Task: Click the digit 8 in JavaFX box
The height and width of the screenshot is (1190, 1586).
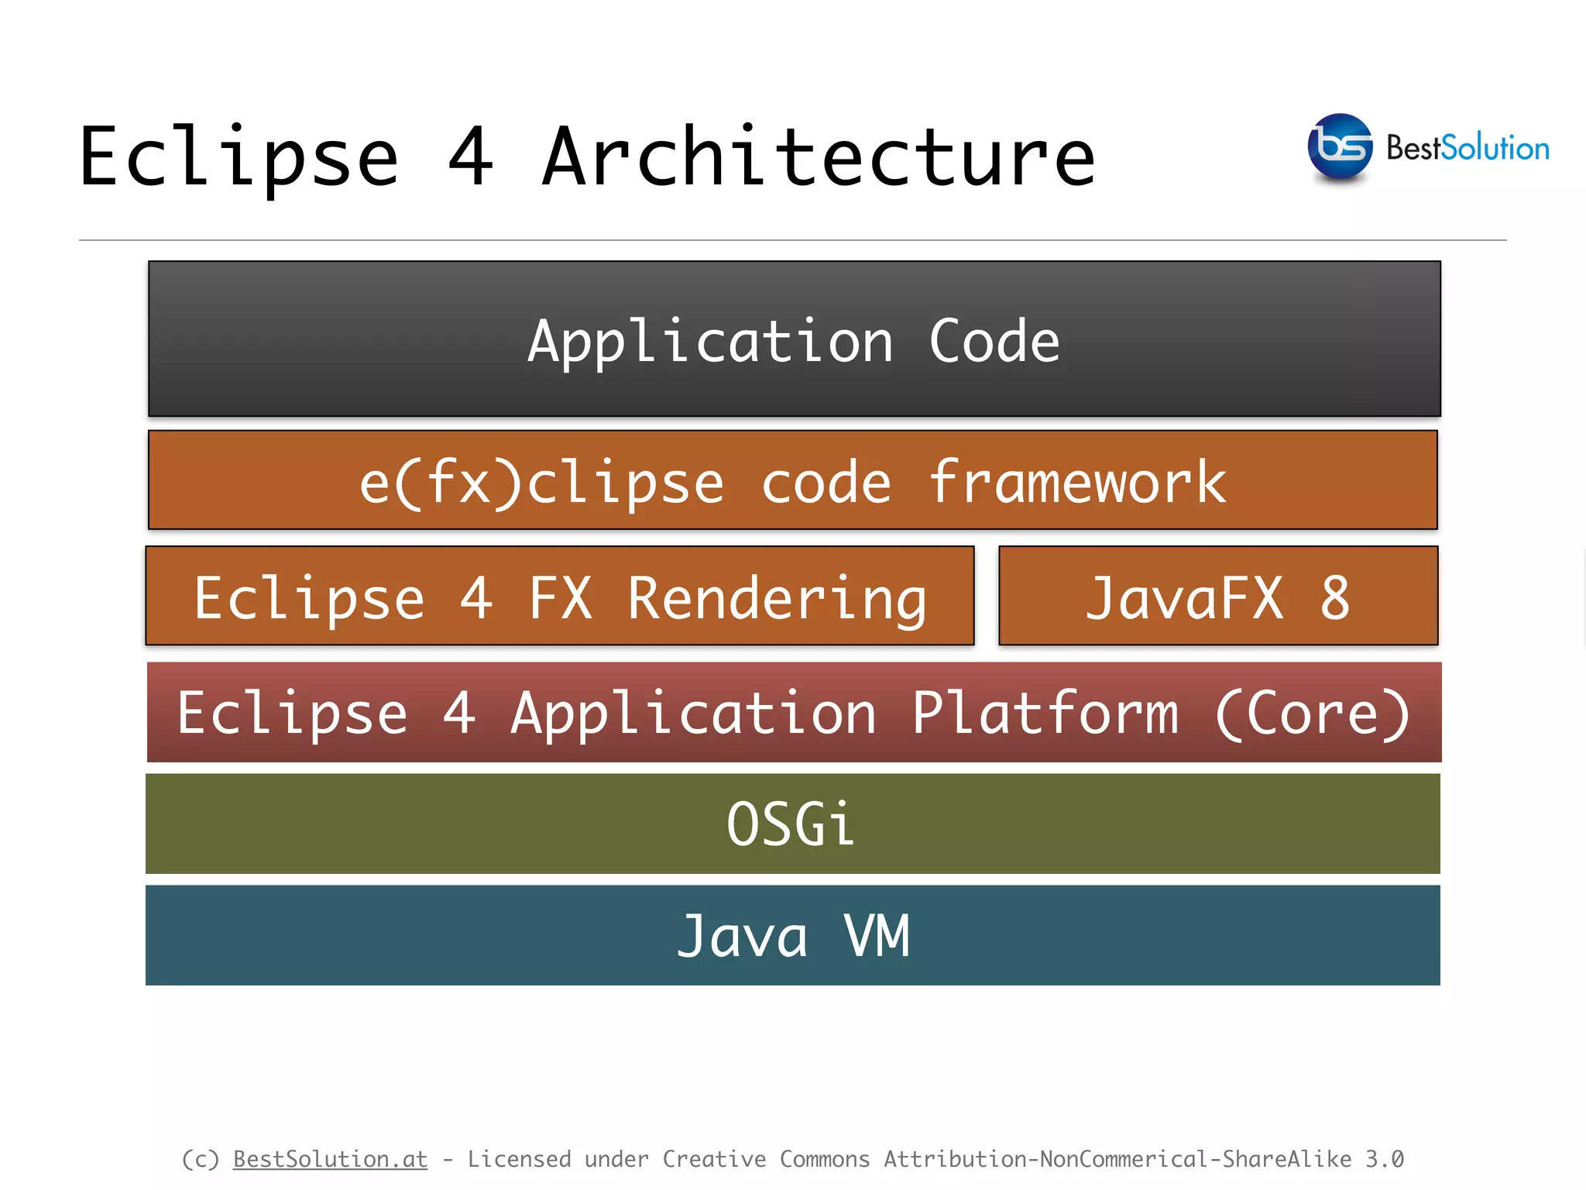Action: (1335, 597)
